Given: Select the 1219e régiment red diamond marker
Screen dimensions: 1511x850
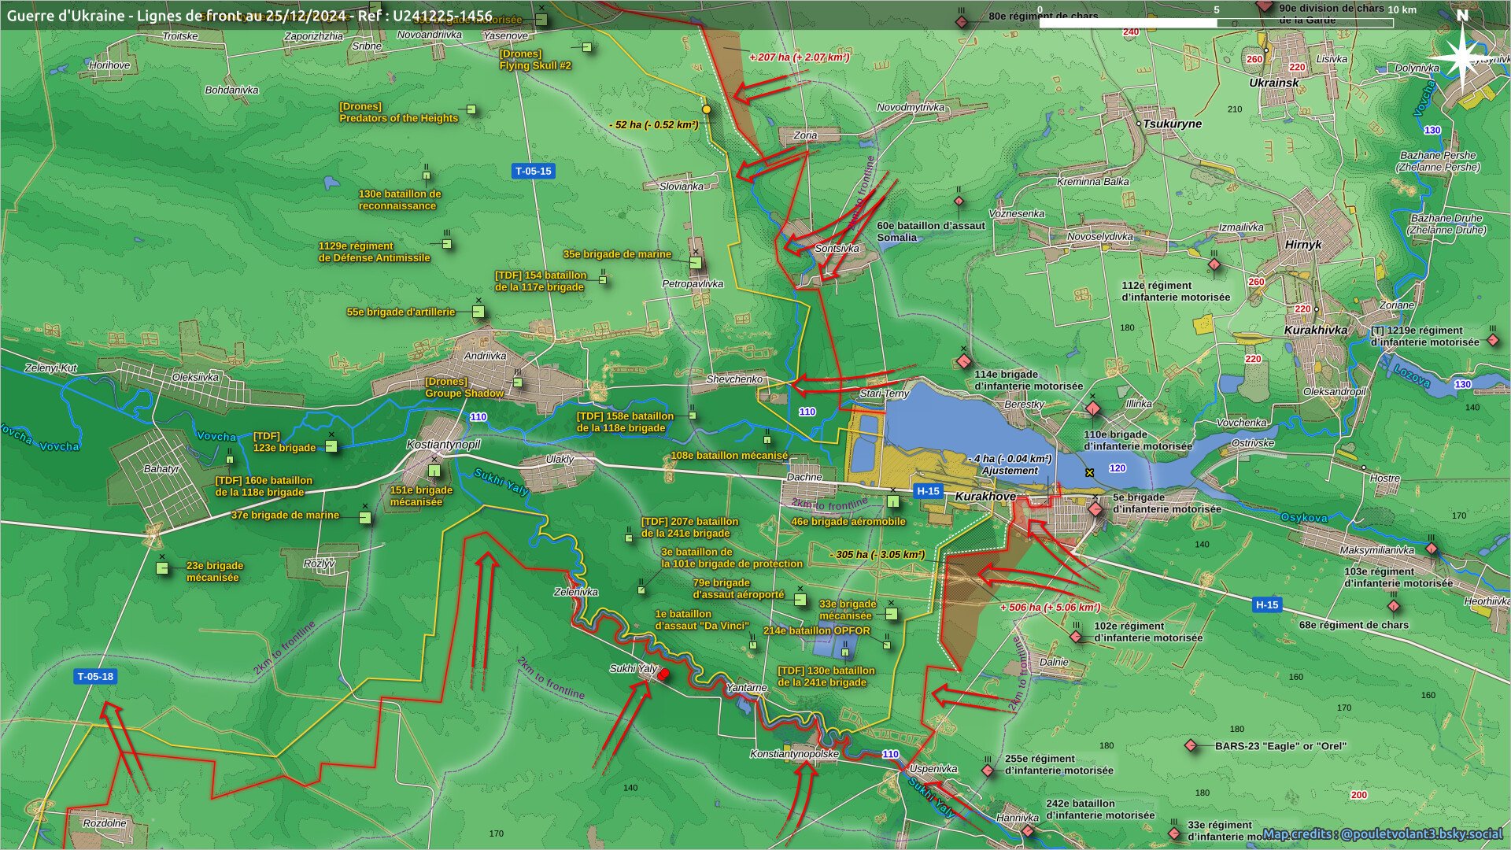Looking at the screenshot, I should coord(1493,340).
